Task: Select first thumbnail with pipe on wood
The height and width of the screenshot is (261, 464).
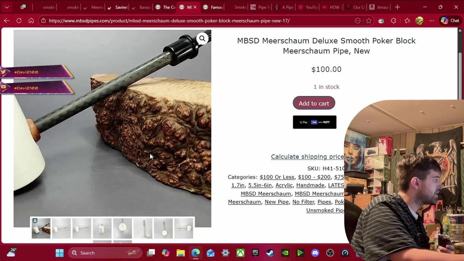Action: [x=41, y=228]
